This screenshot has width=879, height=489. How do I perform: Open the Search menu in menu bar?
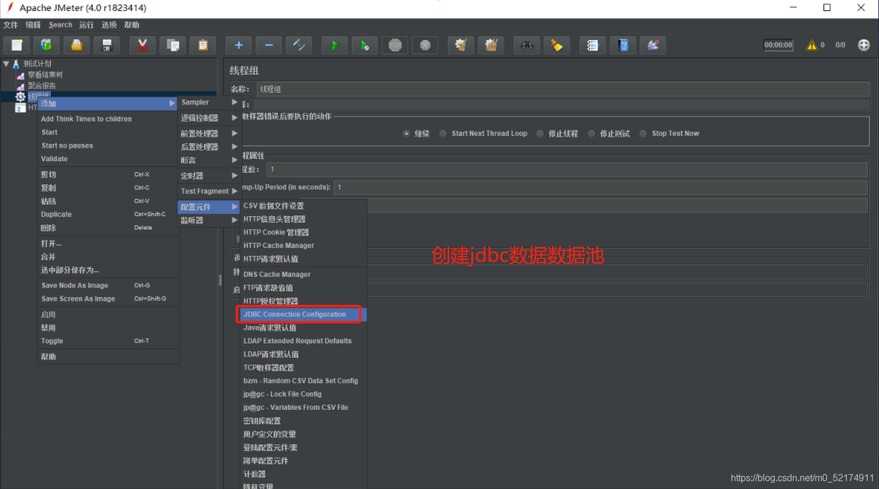pyautogui.click(x=60, y=25)
